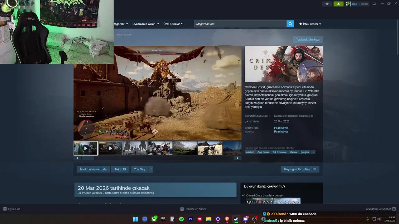Open Steam announcements megaphone icon
The width and height of the screenshot is (399, 224).
[x=327, y=4]
